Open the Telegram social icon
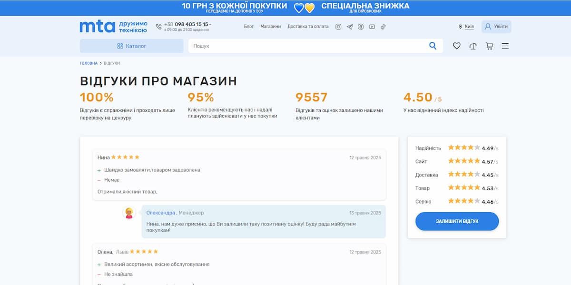Viewport: 571px width, 285px height. pyautogui.click(x=350, y=27)
